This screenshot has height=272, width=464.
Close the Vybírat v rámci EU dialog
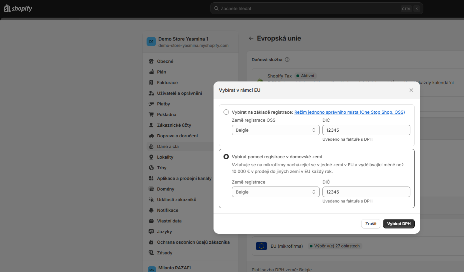[x=411, y=90]
